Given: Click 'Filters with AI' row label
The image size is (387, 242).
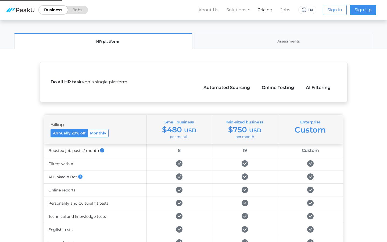Looking at the screenshot, I should 61,164.
